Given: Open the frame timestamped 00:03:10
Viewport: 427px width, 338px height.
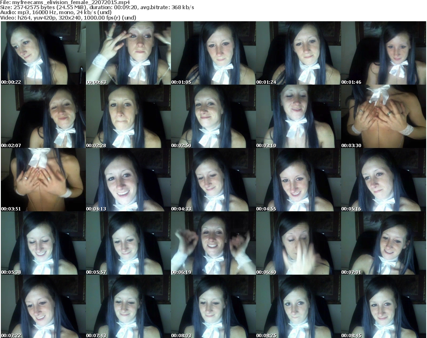Looking at the screenshot, I should pyautogui.click(x=298, y=116).
